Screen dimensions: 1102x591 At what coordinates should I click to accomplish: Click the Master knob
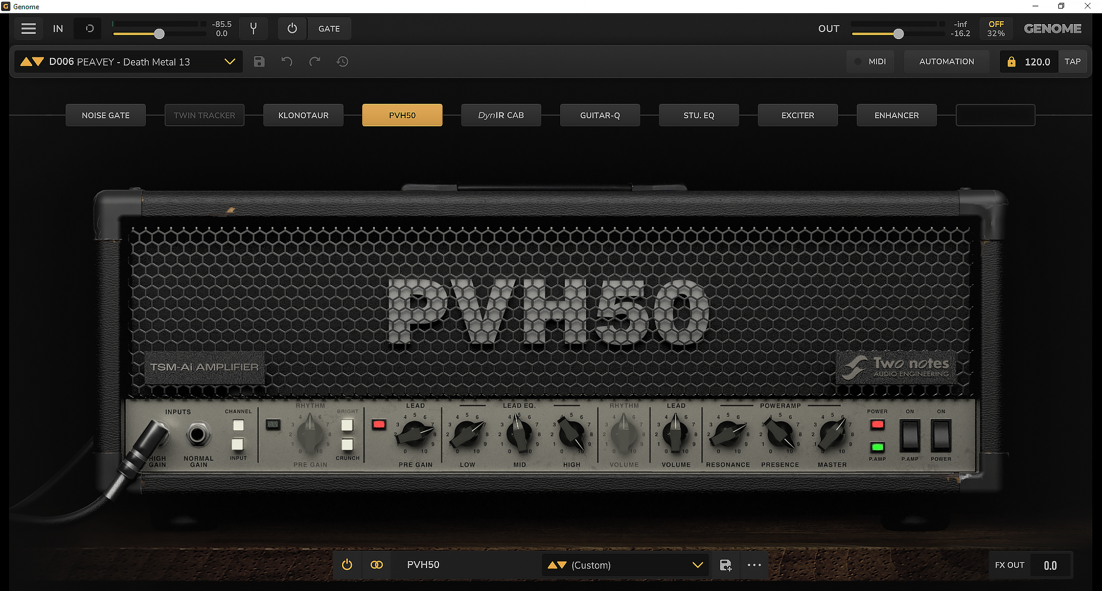(832, 435)
